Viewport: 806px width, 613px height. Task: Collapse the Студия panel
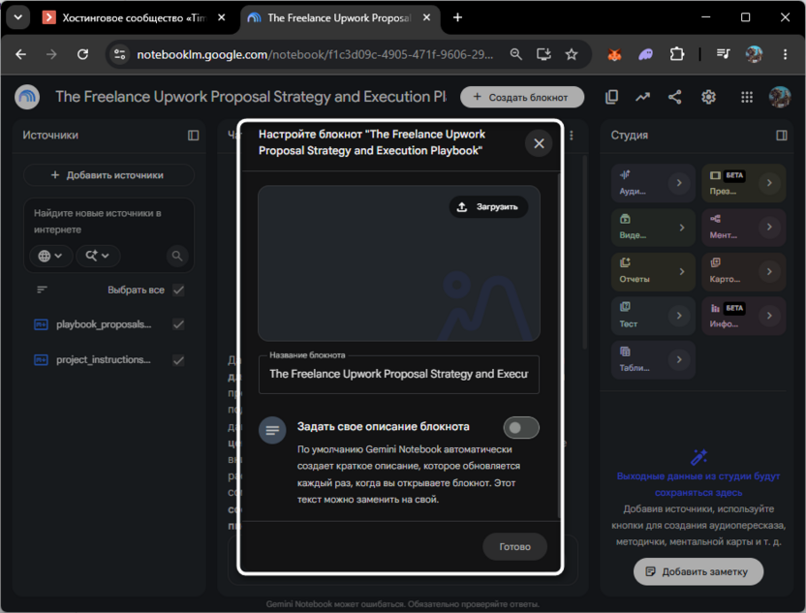click(782, 136)
